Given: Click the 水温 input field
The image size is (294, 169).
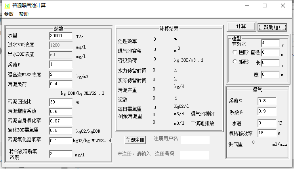Looking at the screenshot, I should coord(266,123).
